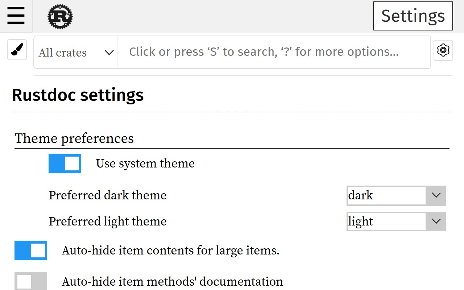Expand the Preferred dark theme select box

(386, 195)
